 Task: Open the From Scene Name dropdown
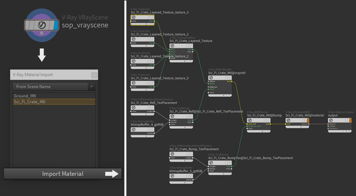(54, 87)
